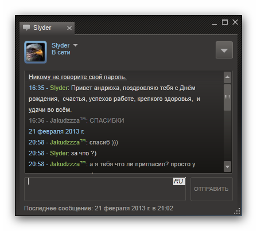Click the chat scrollbar thumb handle
The height and width of the screenshot is (231, 257).
227,97
